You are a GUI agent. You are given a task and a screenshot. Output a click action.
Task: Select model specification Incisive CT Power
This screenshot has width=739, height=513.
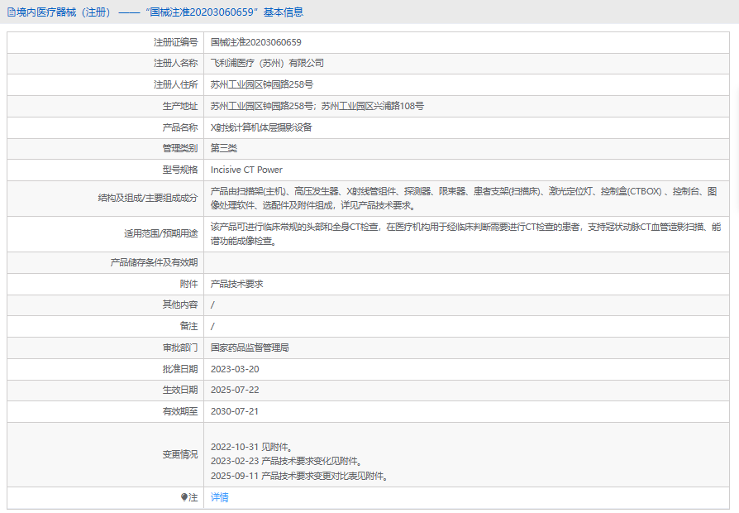click(x=246, y=170)
